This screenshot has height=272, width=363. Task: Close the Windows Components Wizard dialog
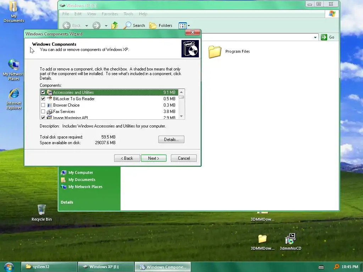(x=192, y=32)
